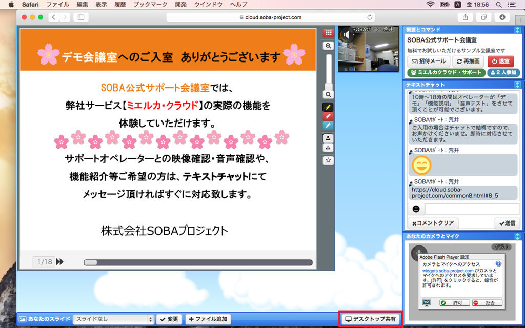Click the 再描画 redraw button
Image resolution: width=525 pixels, height=328 pixels.
(469, 61)
